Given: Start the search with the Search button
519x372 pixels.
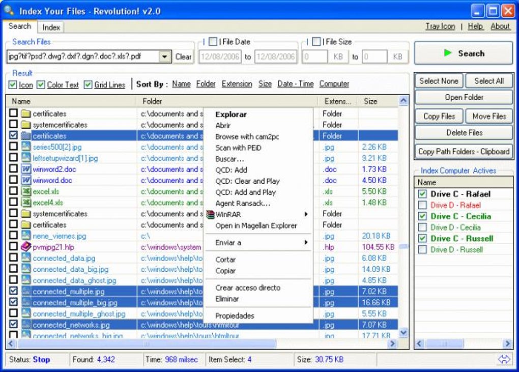Looking at the screenshot, I should click(464, 53).
